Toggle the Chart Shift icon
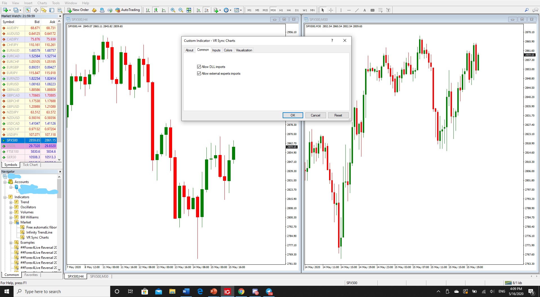540x297 pixels. pyautogui.click(x=206, y=10)
